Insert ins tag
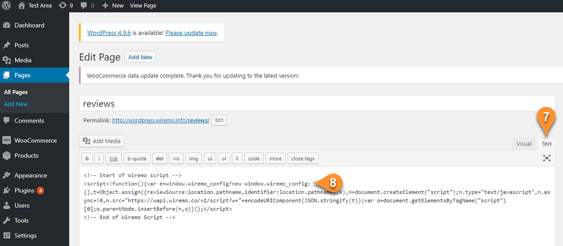The image size is (563, 246). (x=176, y=158)
